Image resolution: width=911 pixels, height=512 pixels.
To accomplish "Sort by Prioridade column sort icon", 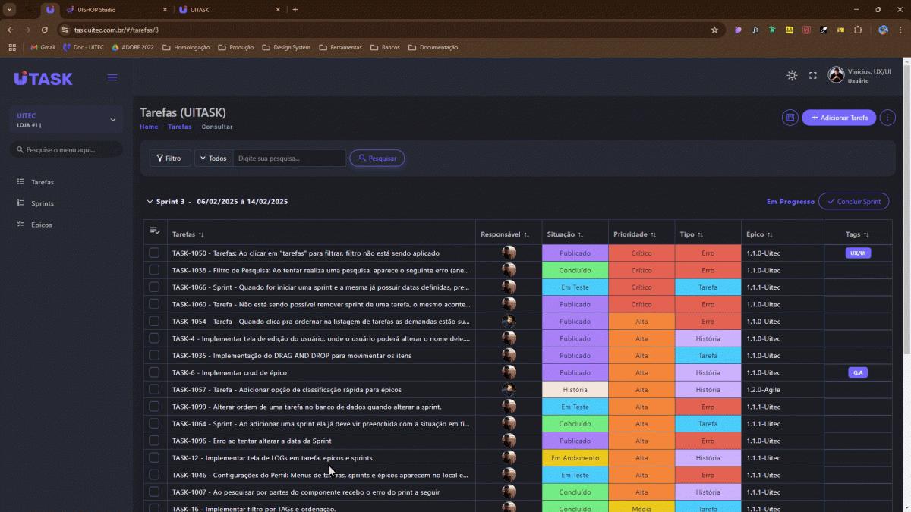I will click(653, 235).
